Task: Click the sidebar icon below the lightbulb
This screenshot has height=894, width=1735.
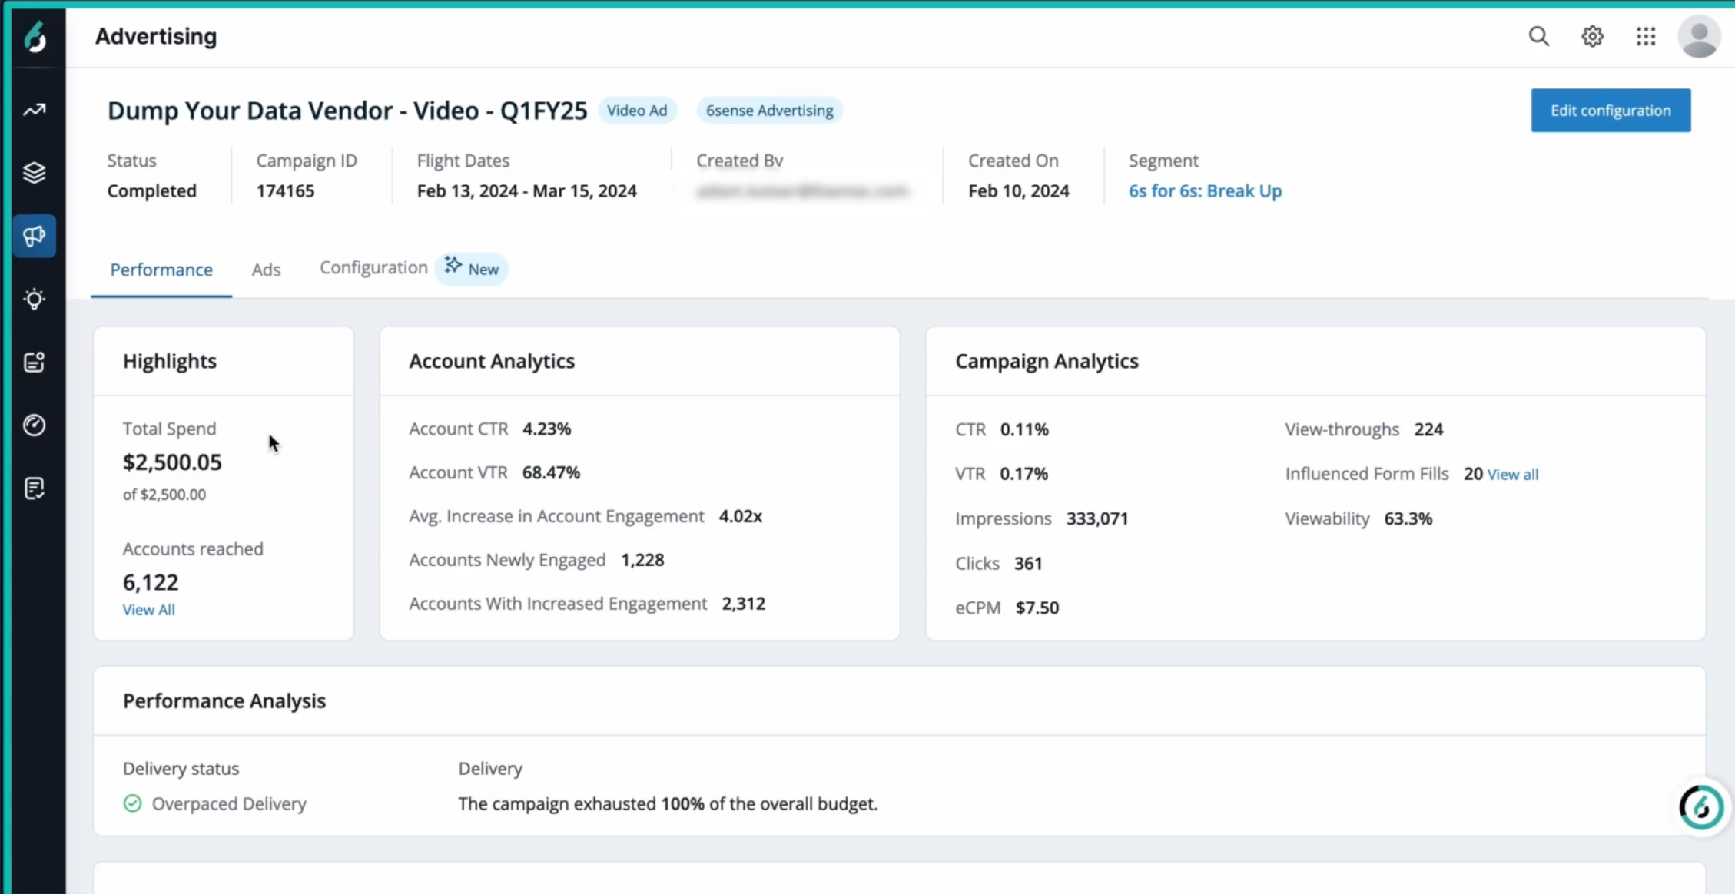Action: point(35,362)
